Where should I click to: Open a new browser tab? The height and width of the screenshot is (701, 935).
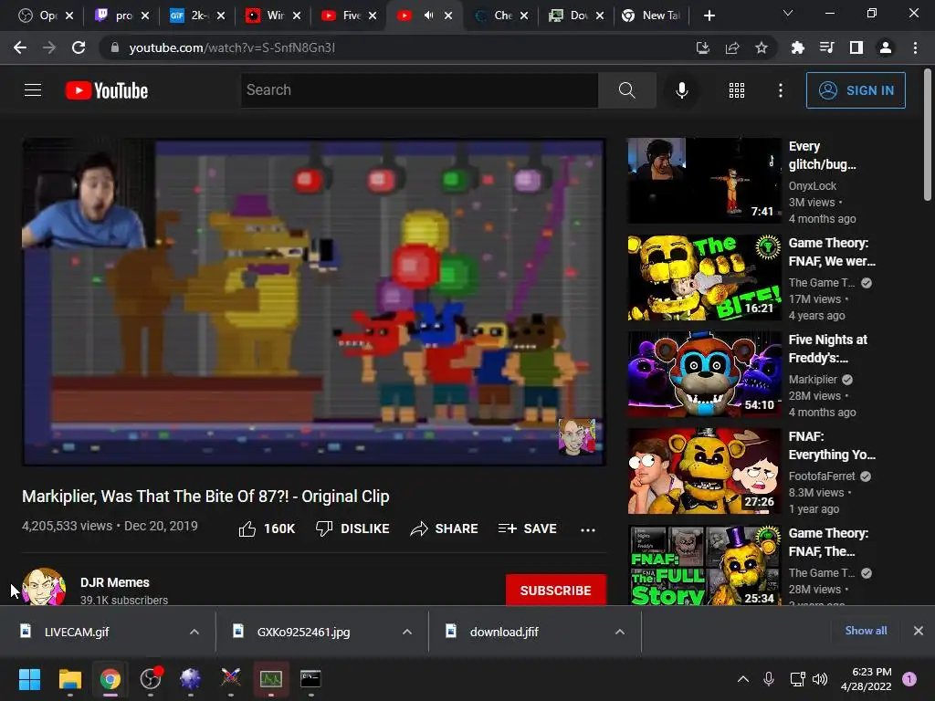click(709, 16)
